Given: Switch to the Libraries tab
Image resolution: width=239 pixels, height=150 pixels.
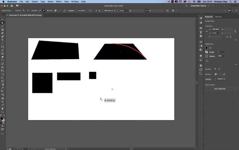Looking at the screenshot, I should (218, 17).
